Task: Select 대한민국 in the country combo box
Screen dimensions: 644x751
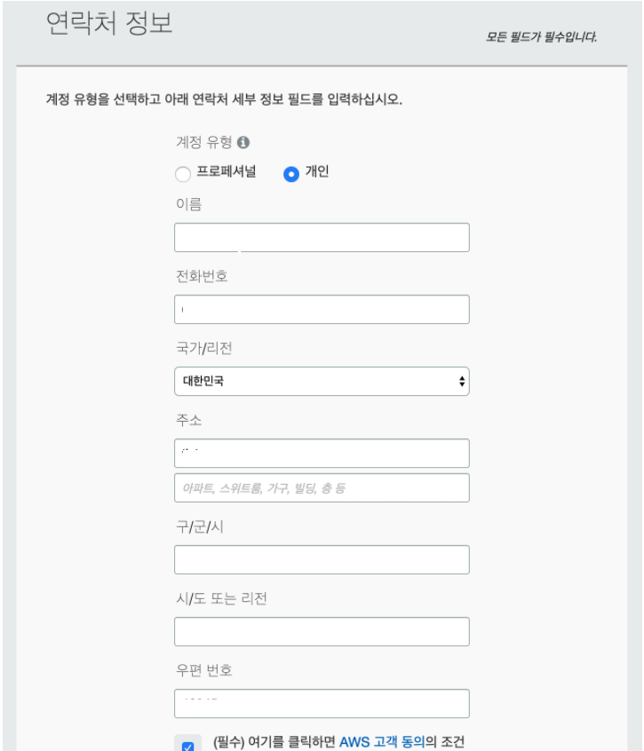Action: (322, 380)
